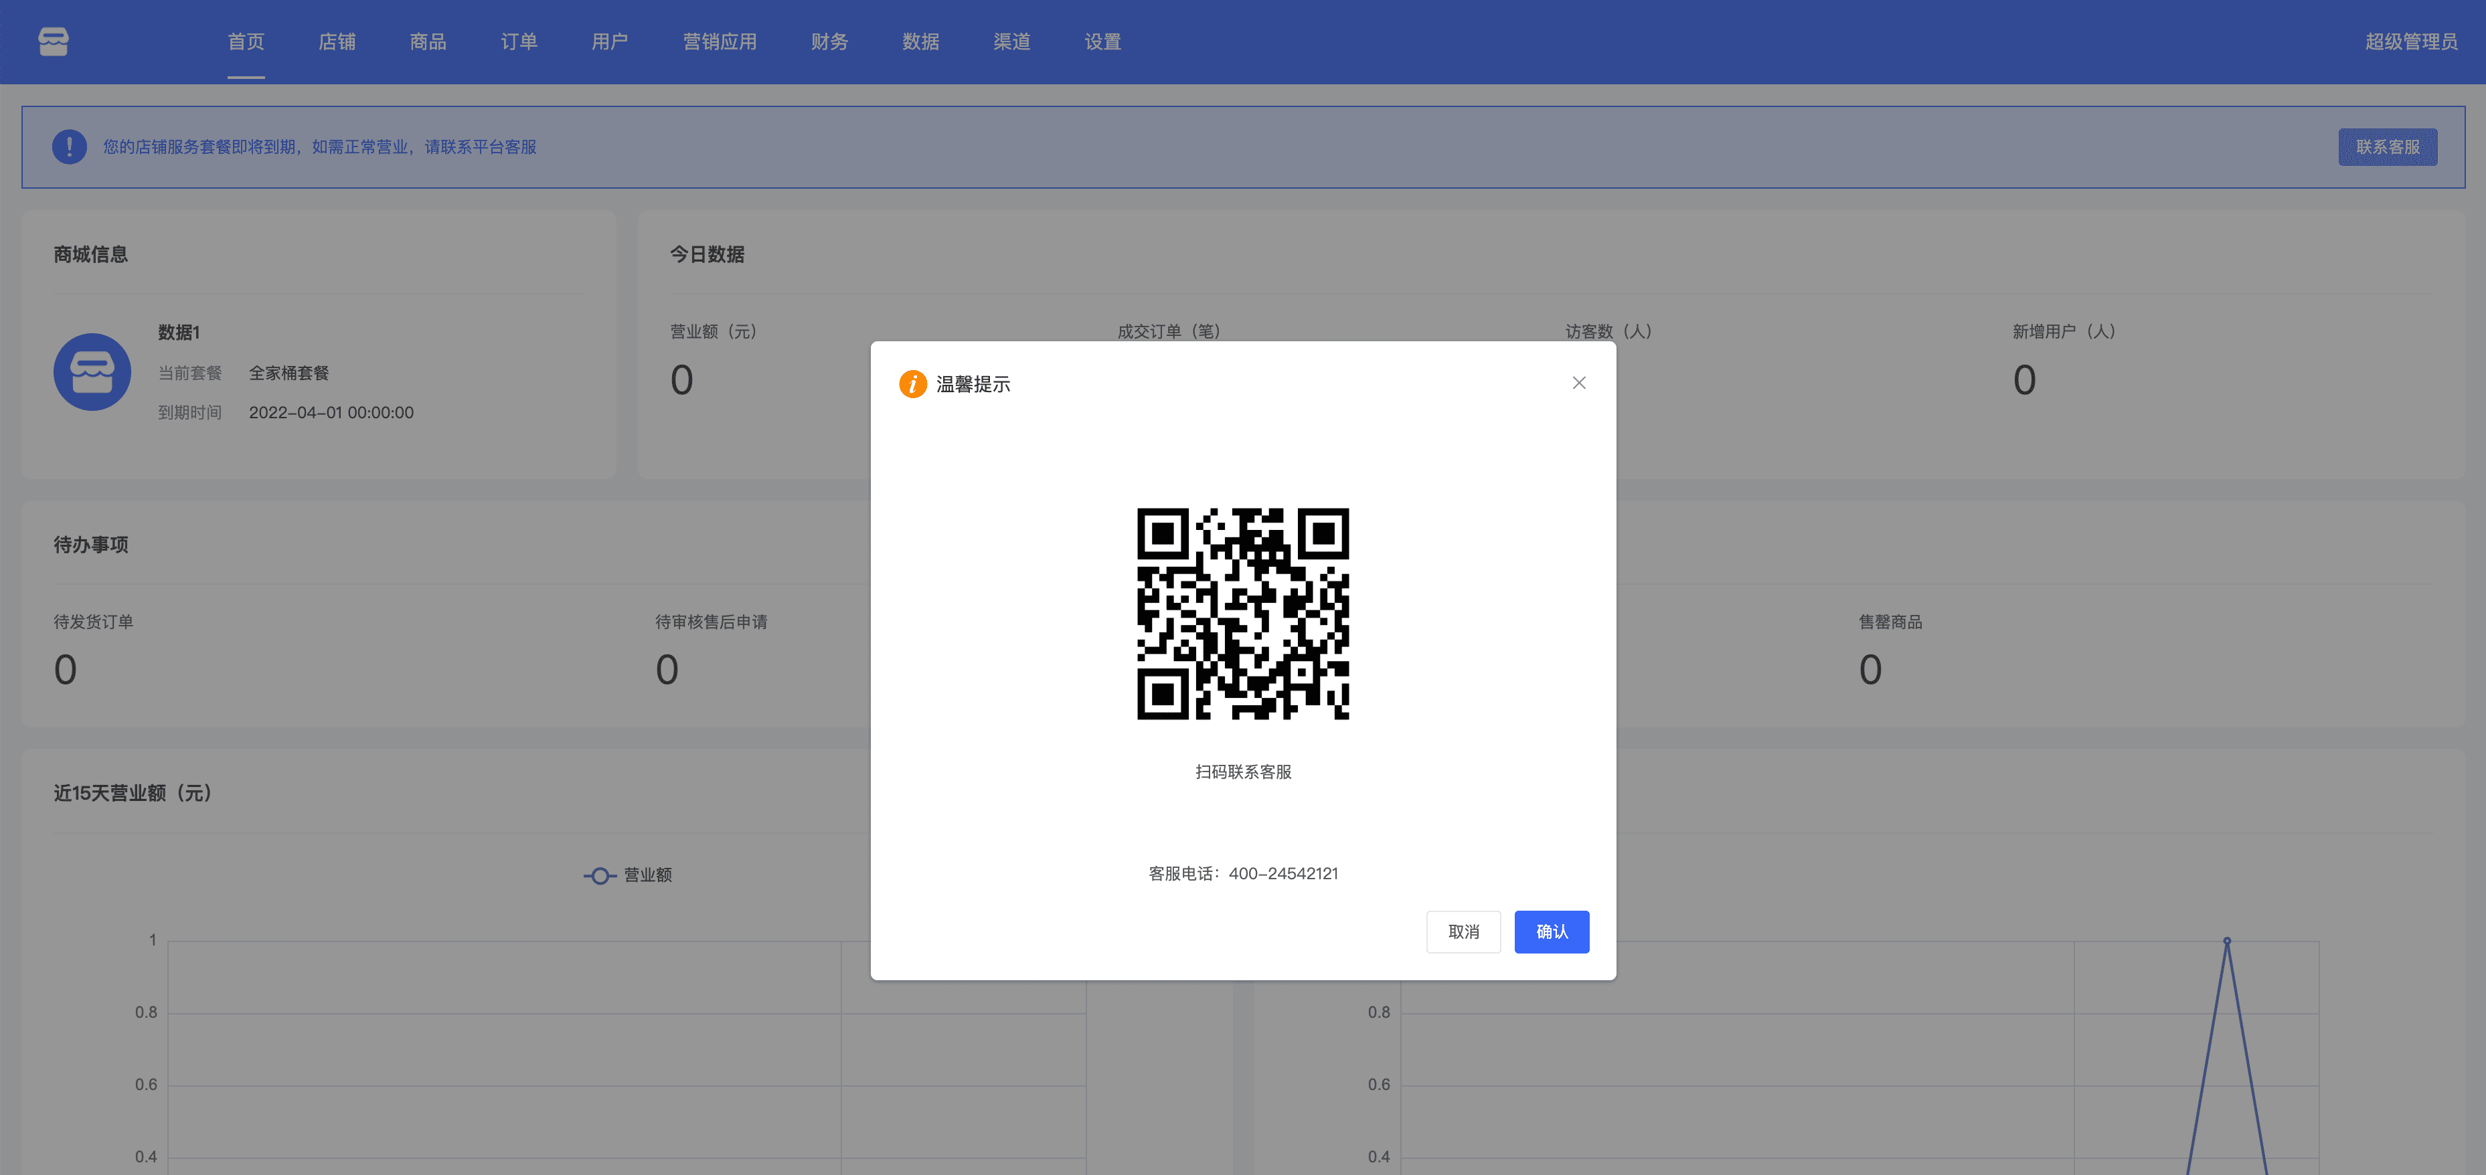Select 用户 in the top menu
The image size is (2486, 1175).
point(610,41)
